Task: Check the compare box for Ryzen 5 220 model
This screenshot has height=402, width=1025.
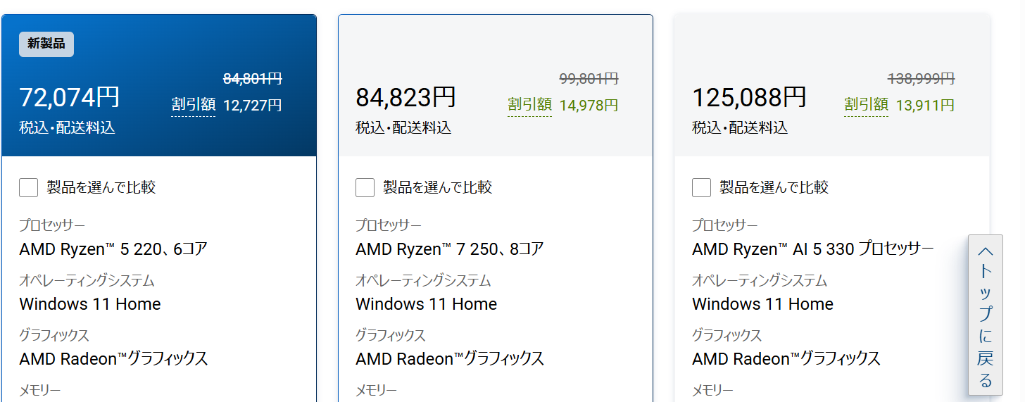Action: (29, 187)
